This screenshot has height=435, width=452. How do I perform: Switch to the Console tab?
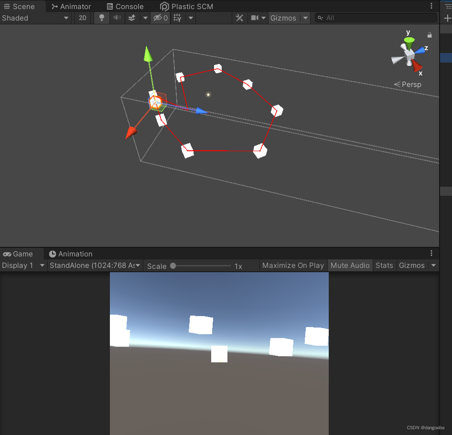125,6
